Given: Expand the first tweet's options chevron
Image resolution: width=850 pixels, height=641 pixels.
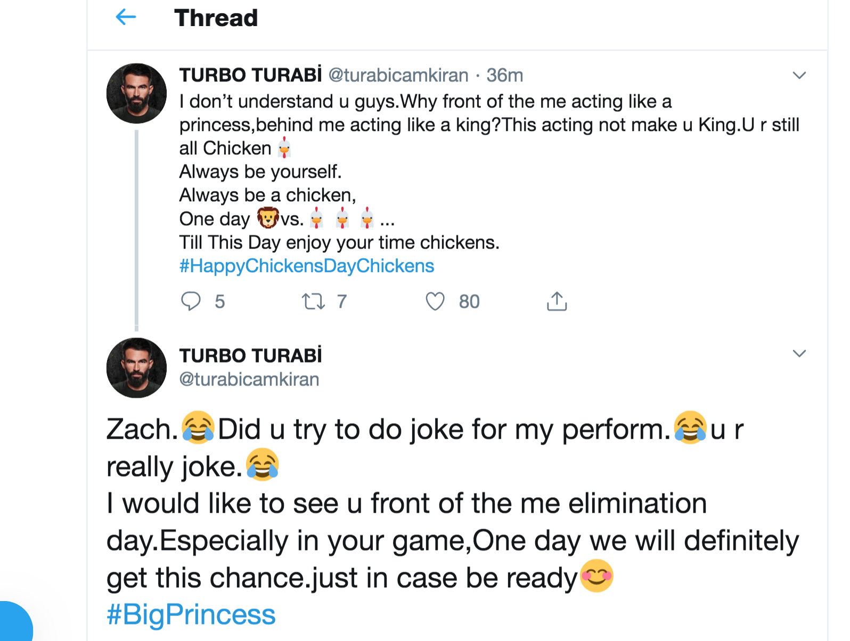Looking at the screenshot, I should click(799, 76).
